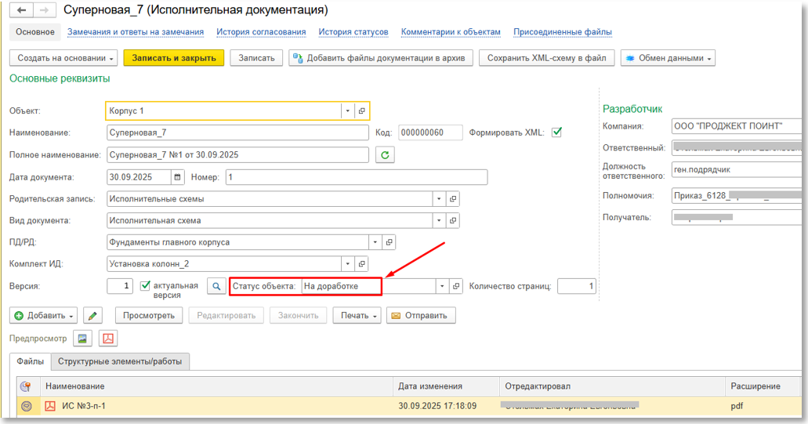Open the calendar picker for document date
Image resolution: width=808 pixels, height=424 pixels.
tap(177, 177)
